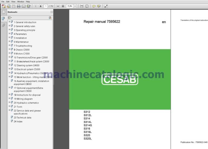Click the 'S314S' model text
The height and width of the screenshot is (149, 208).
[x=88, y=125]
